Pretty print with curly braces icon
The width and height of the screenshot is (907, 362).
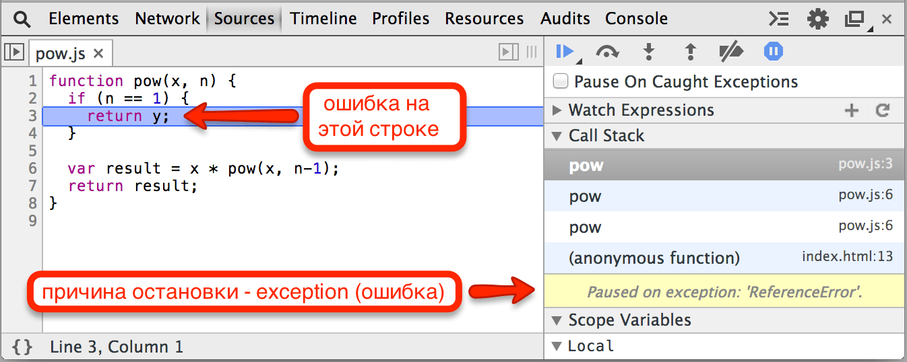click(x=22, y=347)
